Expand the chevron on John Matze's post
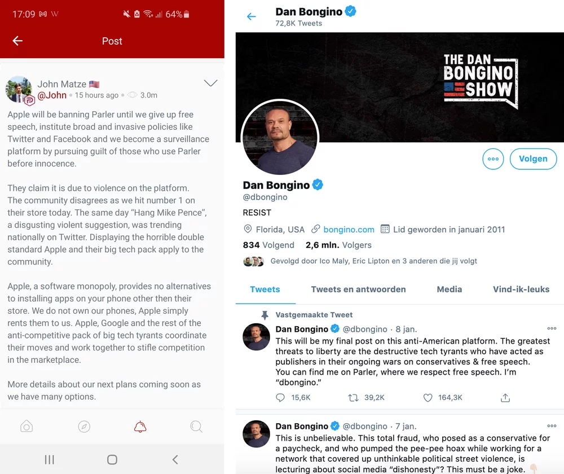564x474 pixels. (211, 83)
